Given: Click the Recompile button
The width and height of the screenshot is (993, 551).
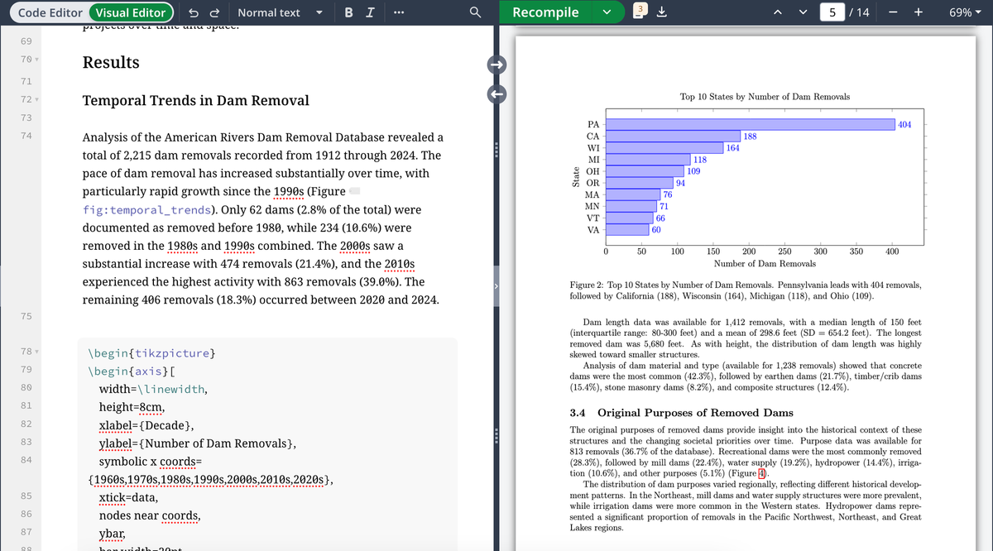Looking at the screenshot, I should point(545,12).
